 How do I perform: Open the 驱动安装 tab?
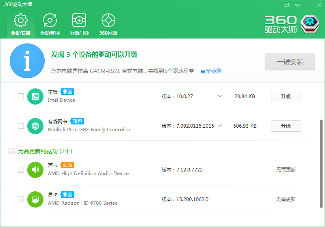21,25
